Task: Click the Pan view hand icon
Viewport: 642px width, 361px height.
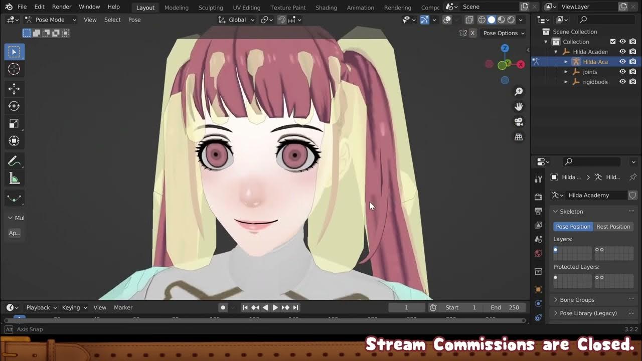Action: (x=519, y=106)
